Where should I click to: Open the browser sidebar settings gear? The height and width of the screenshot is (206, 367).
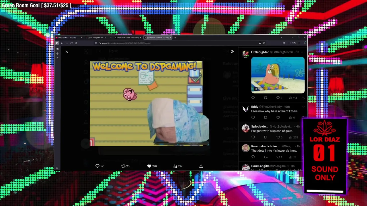tap(57, 168)
